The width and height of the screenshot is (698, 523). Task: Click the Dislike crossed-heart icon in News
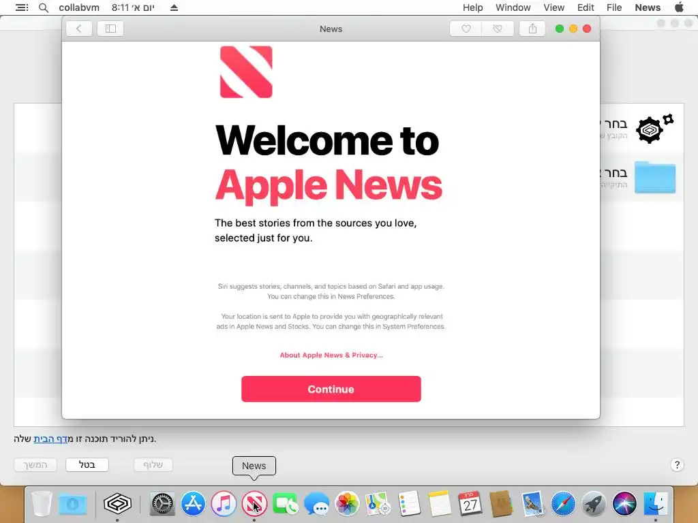[x=498, y=29]
